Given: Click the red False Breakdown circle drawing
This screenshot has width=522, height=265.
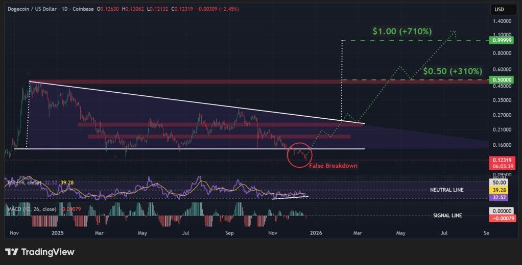Looking at the screenshot, I should pyautogui.click(x=299, y=155).
